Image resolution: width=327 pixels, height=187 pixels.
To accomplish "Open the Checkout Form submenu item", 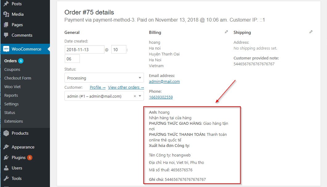I will [18, 78].
